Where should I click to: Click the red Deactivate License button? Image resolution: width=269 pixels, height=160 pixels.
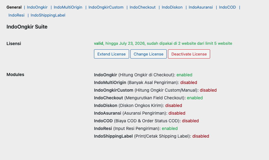pos(189,54)
